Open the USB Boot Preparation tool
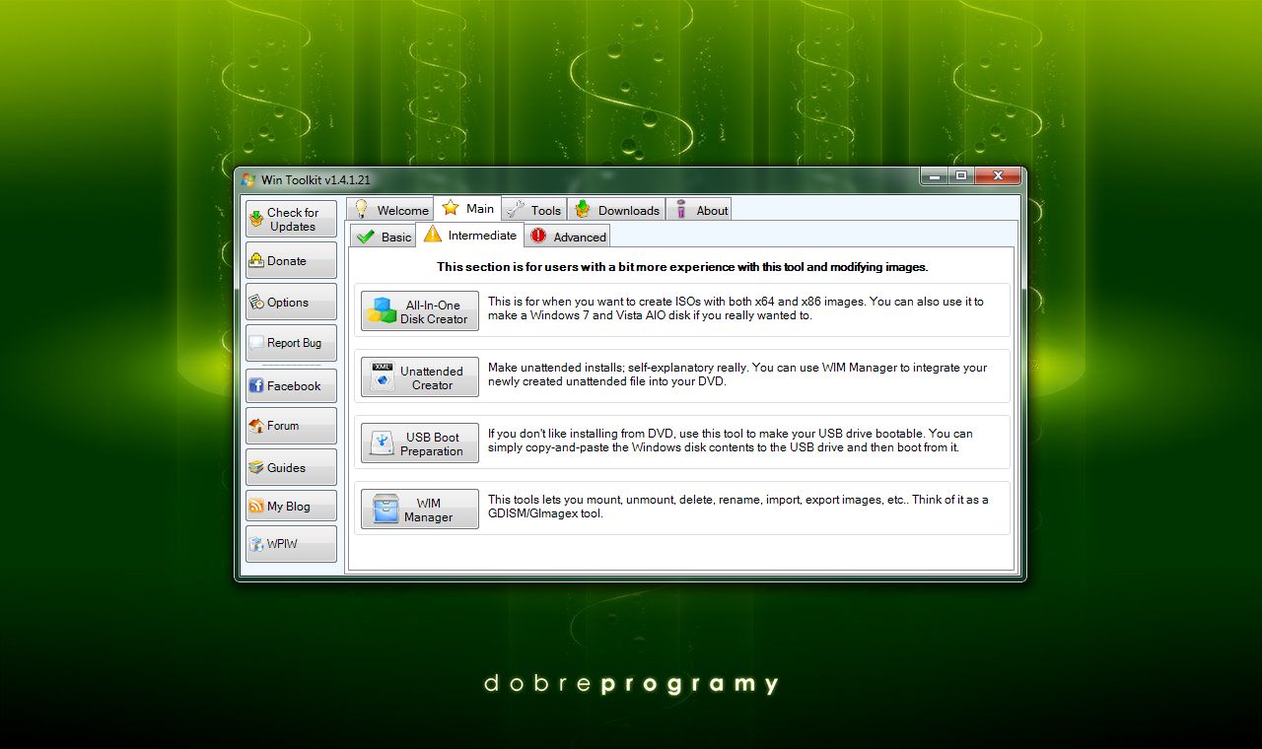This screenshot has width=1262, height=749. pos(420,443)
